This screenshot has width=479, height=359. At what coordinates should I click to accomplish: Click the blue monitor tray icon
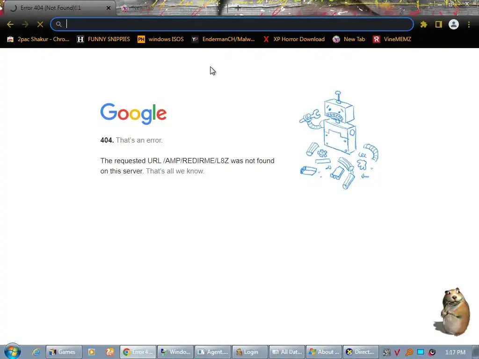coord(421,352)
